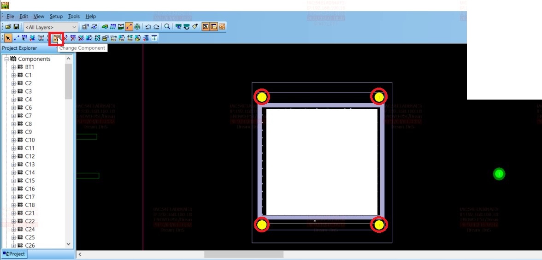The image size is (542, 260).
Task: Select the Delete Component tool
Action: coord(81,38)
